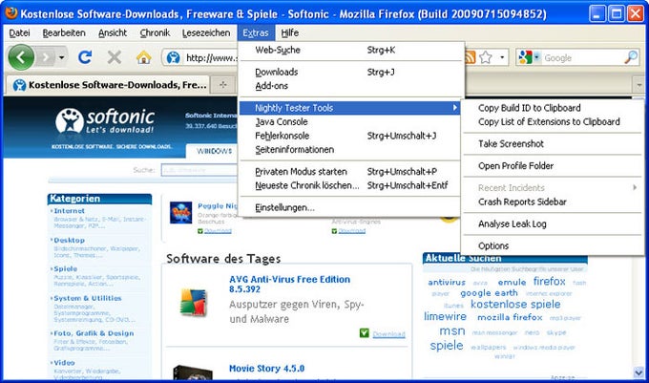Go to the Home page icon
Image resolution: width=649 pixels, height=383 pixels.
coord(143,57)
